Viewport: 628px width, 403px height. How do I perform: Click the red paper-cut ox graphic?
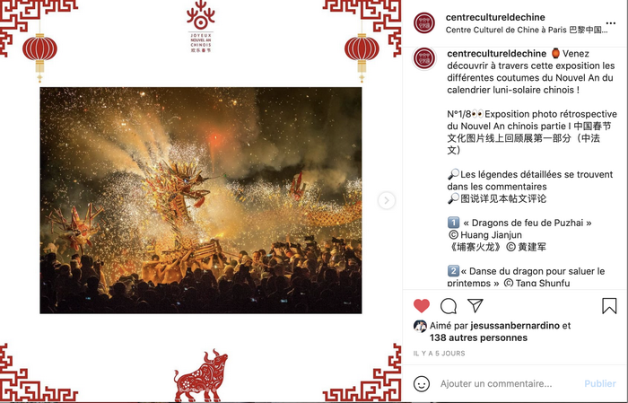(201, 376)
